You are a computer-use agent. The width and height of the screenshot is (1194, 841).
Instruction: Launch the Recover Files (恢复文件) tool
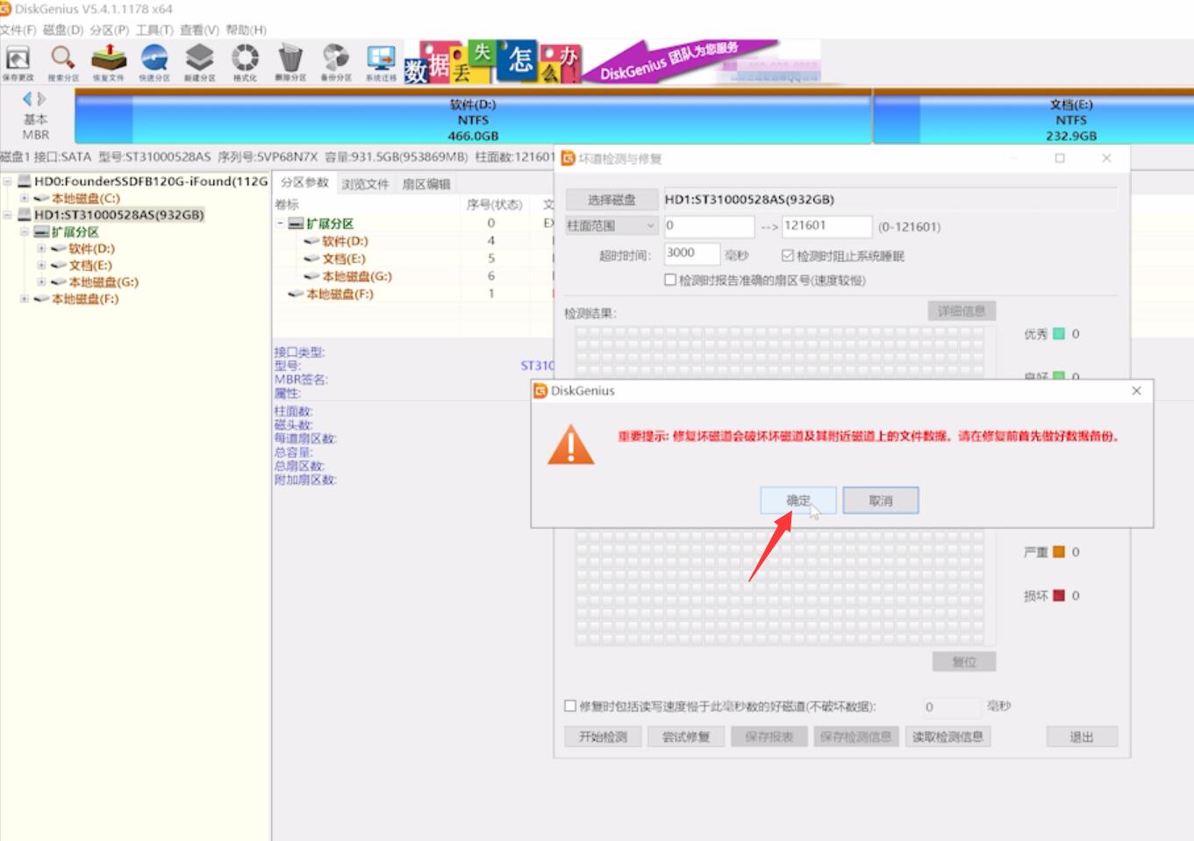pyautogui.click(x=109, y=63)
